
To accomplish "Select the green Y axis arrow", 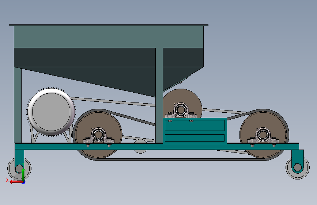I will tap(23, 174).
